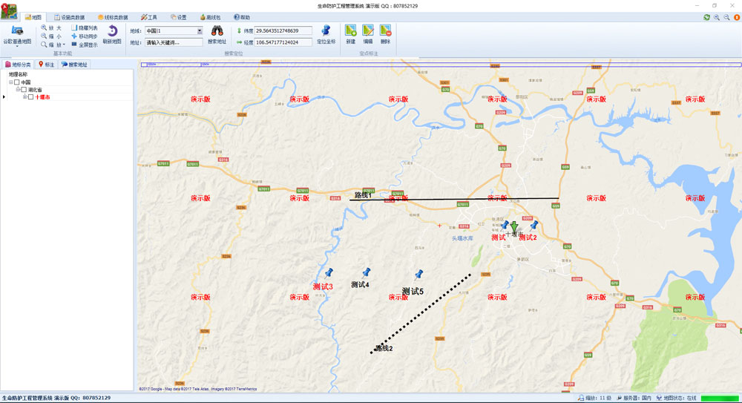Open the 标注 panel tab
The image size is (742, 403).
[46, 65]
